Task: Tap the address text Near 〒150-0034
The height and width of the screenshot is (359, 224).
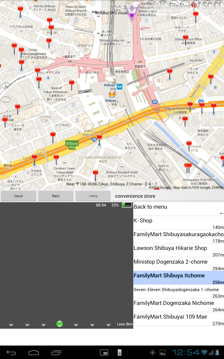Action: (112, 184)
